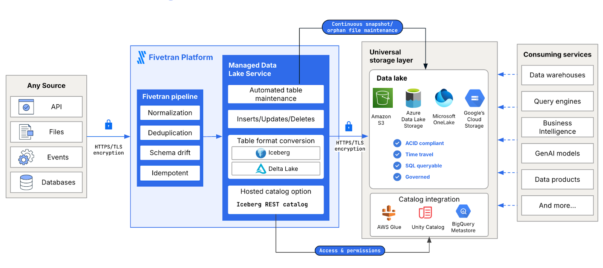Click the Google Cloud Storage hexagon icon

[x=474, y=98]
